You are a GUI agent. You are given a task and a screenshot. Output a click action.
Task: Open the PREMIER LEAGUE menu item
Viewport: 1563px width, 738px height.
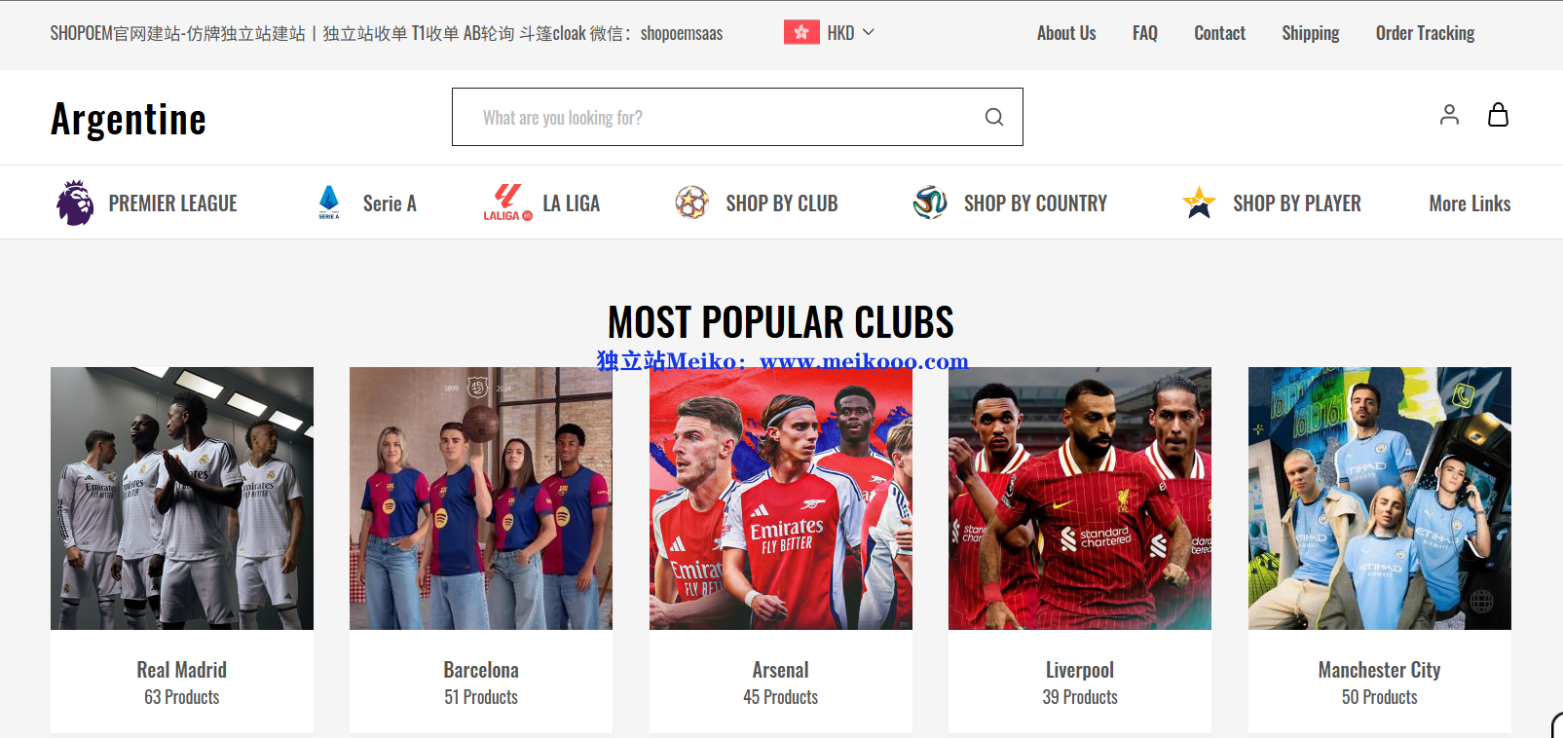[x=172, y=203]
